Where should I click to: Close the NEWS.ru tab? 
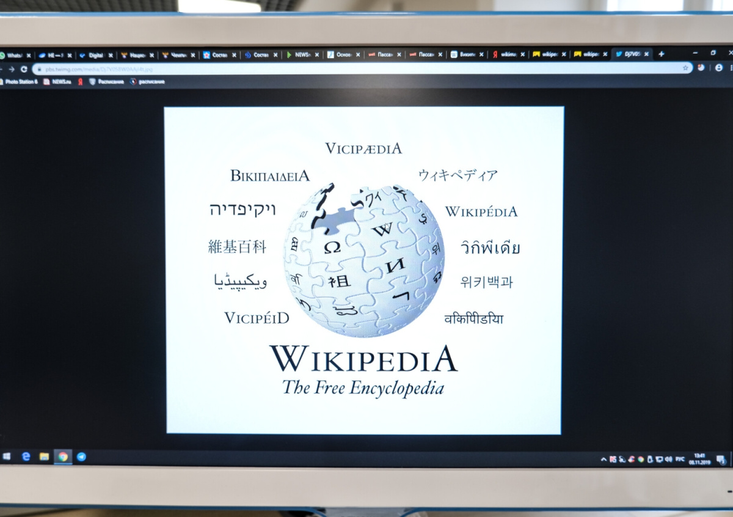pos(317,54)
